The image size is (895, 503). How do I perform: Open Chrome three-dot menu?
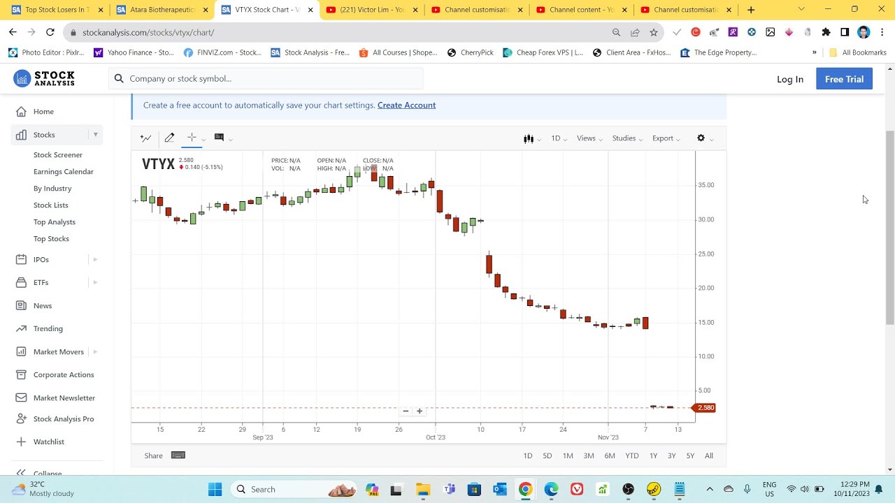882,32
